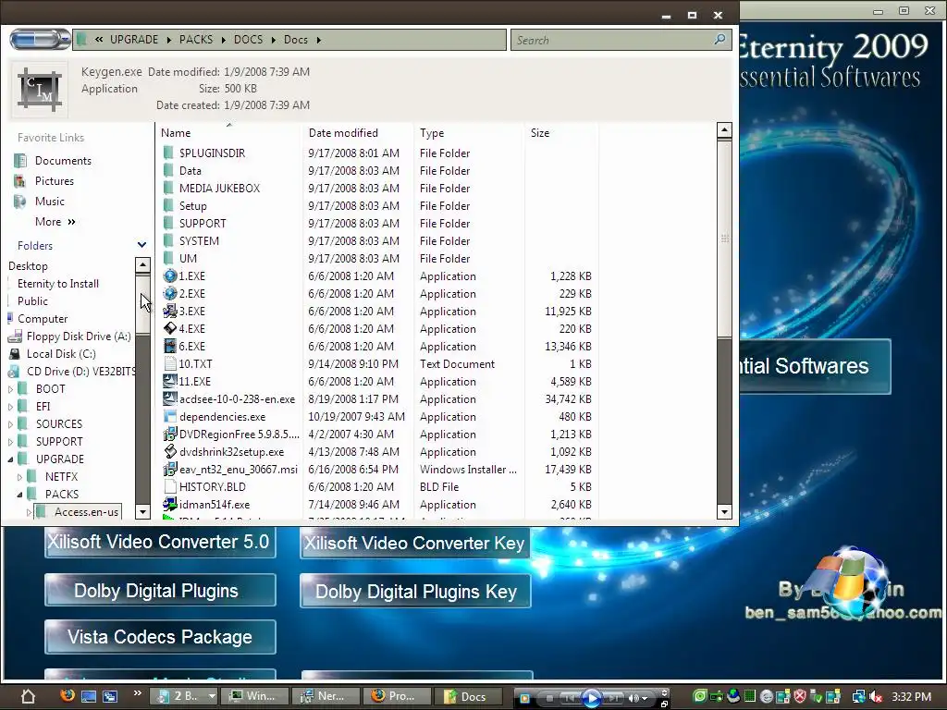This screenshot has width=947, height=710.
Task: Click the search magnifier icon
Action: click(719, 40)
